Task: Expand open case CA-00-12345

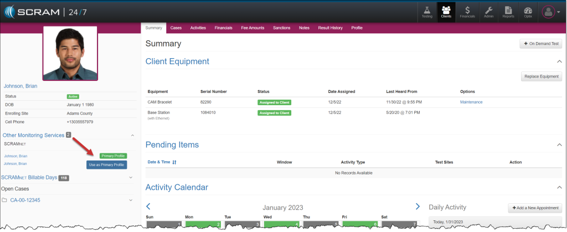Action: (x=131, y=200)
